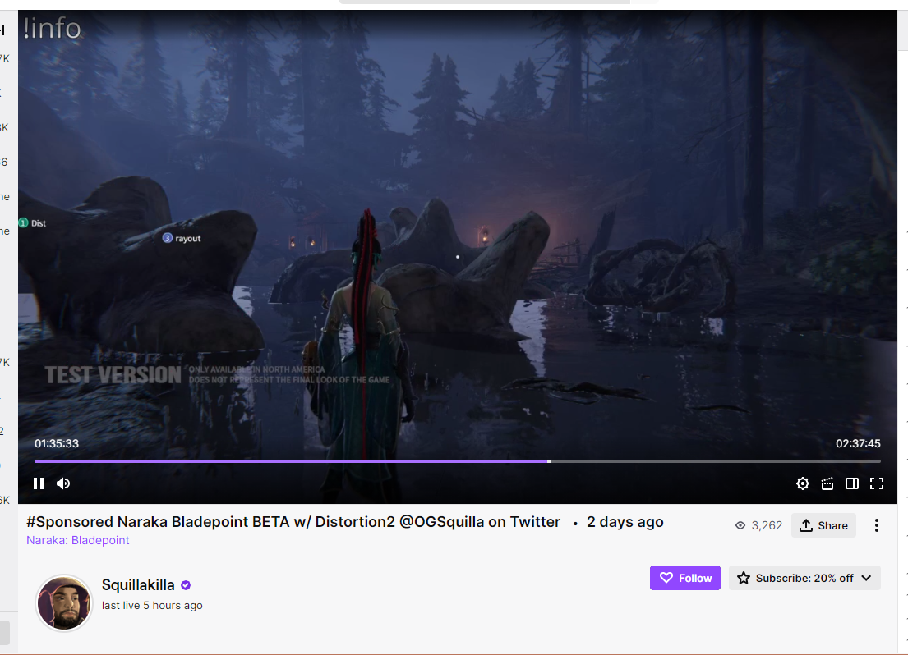Click the eye view count icon

[x=740, y=525]
